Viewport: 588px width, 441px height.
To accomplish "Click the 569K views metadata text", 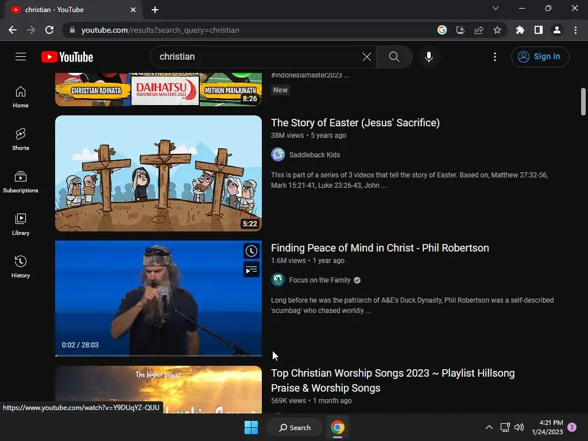I will tap(288, 400).
